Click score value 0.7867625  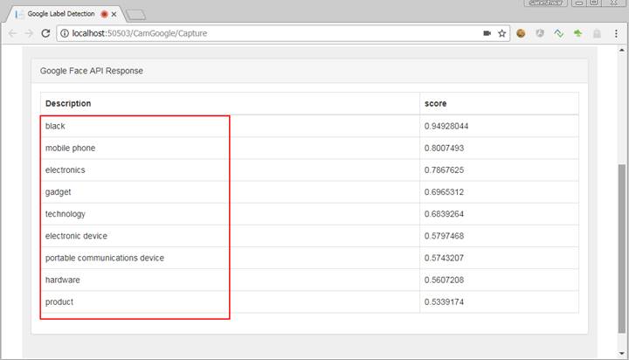click(x=444, y=170)
